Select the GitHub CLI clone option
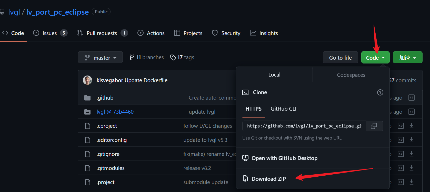 283,109
